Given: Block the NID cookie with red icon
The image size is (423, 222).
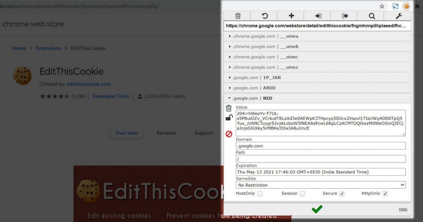Looking at the screenshot, I should tap(229, 134).
